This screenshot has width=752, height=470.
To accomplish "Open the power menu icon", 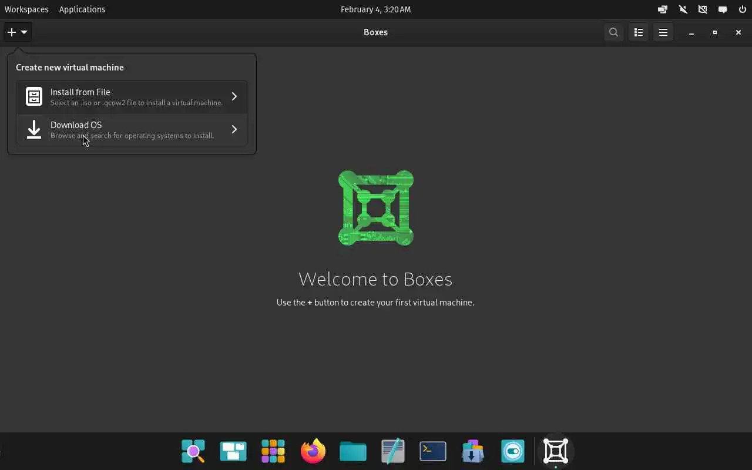I will tap(743, 9).
